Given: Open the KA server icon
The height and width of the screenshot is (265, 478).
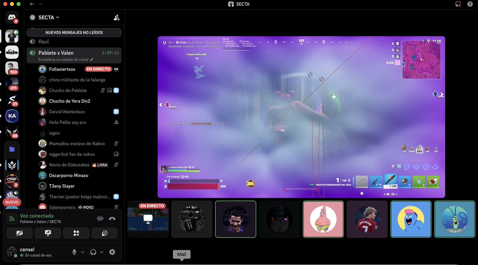Looking at the screenshot, I should [12, 116].
